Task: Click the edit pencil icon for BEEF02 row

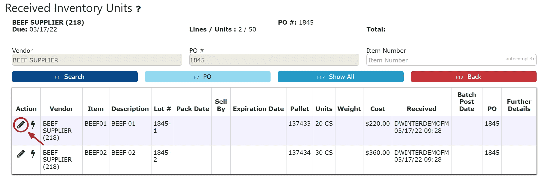Action: click(x=21, y=154)
